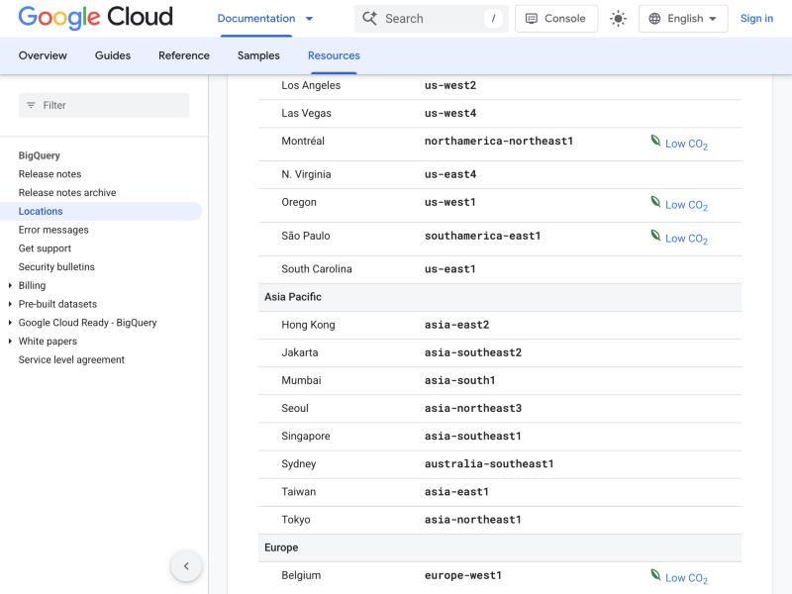
Task: Open Low CO2 link for São Paulo
Action: [686, 239]
